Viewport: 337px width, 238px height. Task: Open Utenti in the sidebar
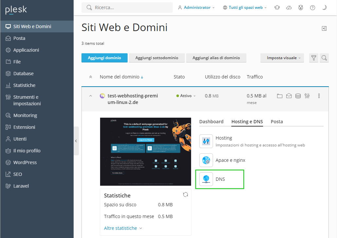(x=37, y=139)
